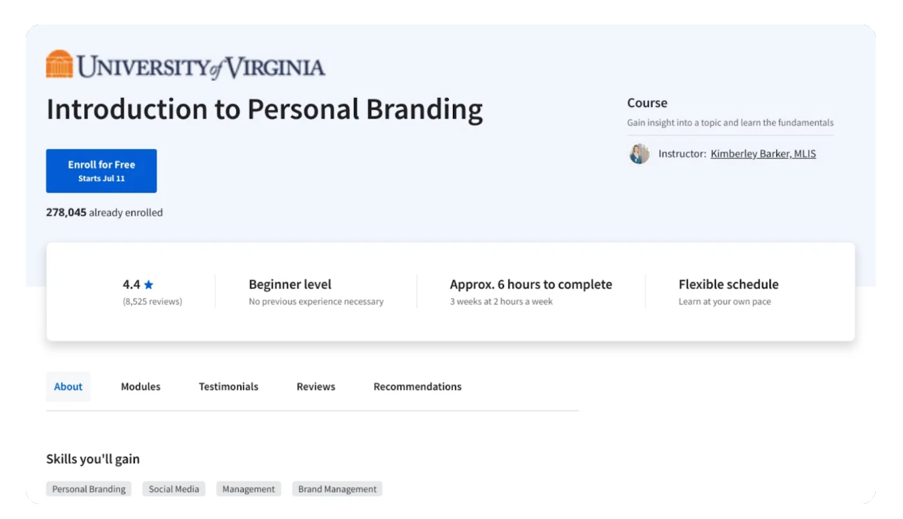Click the orange rotunda emblem icon

[x=59, y=65]
